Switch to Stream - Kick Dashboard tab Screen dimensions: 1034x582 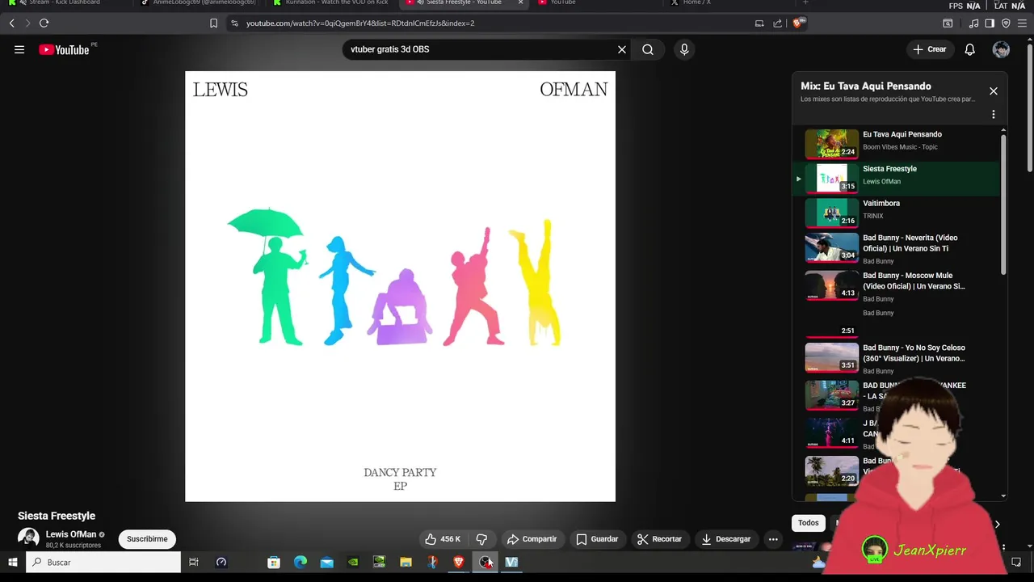tap(63, 3)
